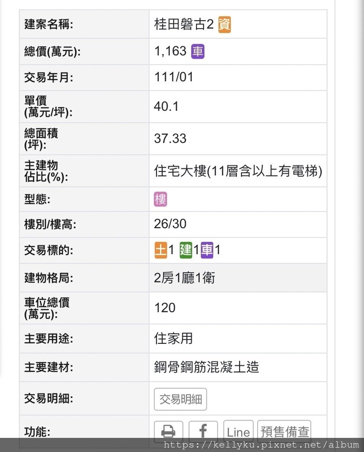Image resolution: width=364 pixels, height=452 pixels.
Task: Share this listing to Line
Action: point(238,431)
